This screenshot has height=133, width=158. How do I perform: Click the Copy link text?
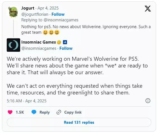click(73, 112)
